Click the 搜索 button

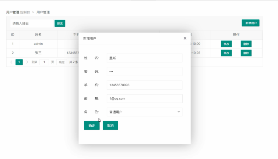point(60,24)
